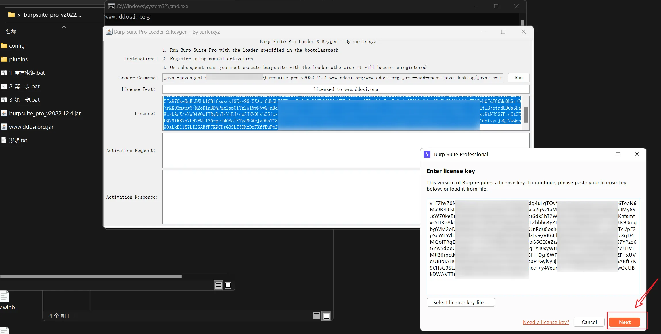Screen dimensions: 661x334
Task: Click the burpsuite_pro_v2022 breadcrumb in address bar
Action: coord(52,15)
